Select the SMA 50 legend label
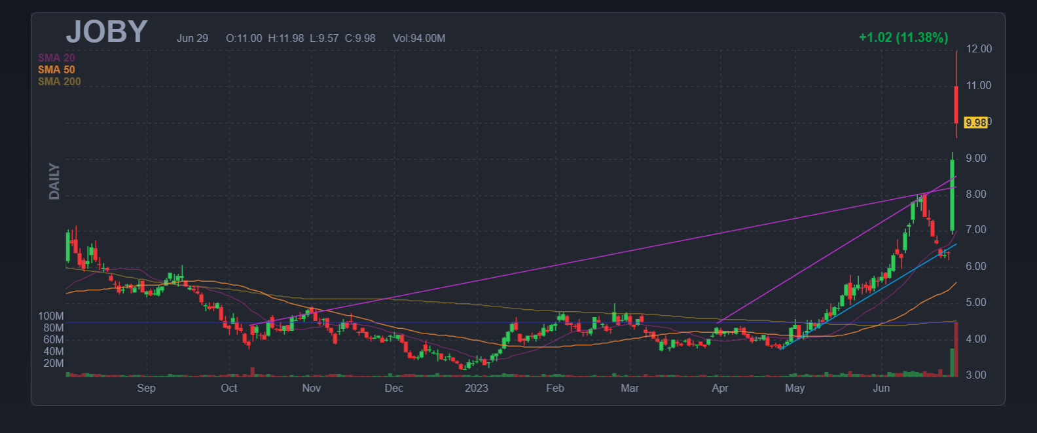Screen dimensions: 1037x433 pos(56,69)
